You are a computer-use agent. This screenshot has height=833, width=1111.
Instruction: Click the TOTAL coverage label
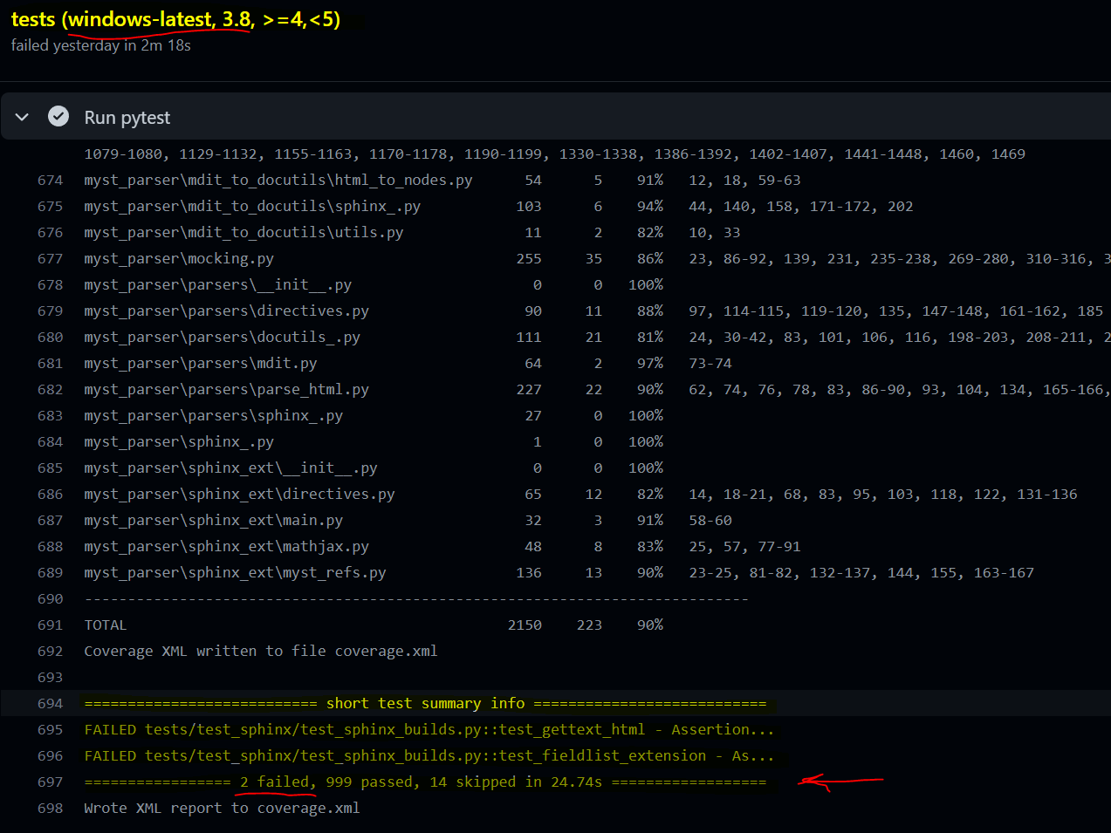point(106,625)
